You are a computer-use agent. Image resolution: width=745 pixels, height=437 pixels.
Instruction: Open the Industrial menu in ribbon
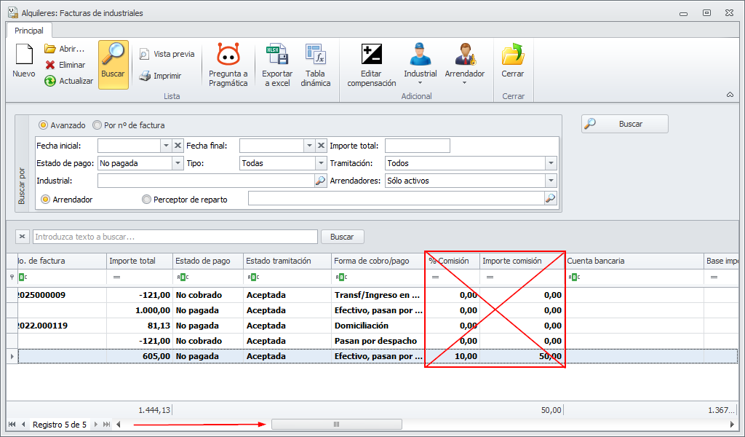pos(420,65)
